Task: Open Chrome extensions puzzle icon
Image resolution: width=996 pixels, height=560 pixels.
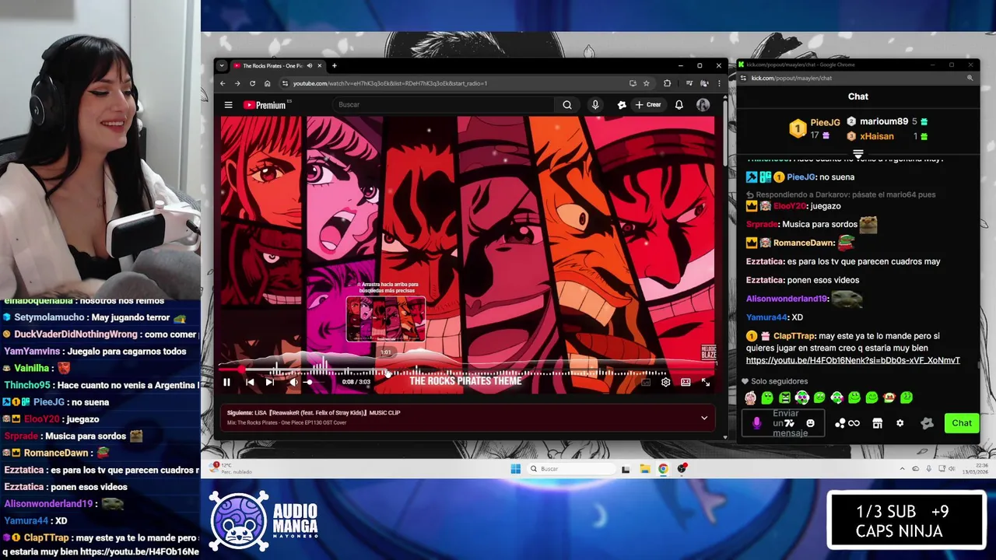Action: 667,83
